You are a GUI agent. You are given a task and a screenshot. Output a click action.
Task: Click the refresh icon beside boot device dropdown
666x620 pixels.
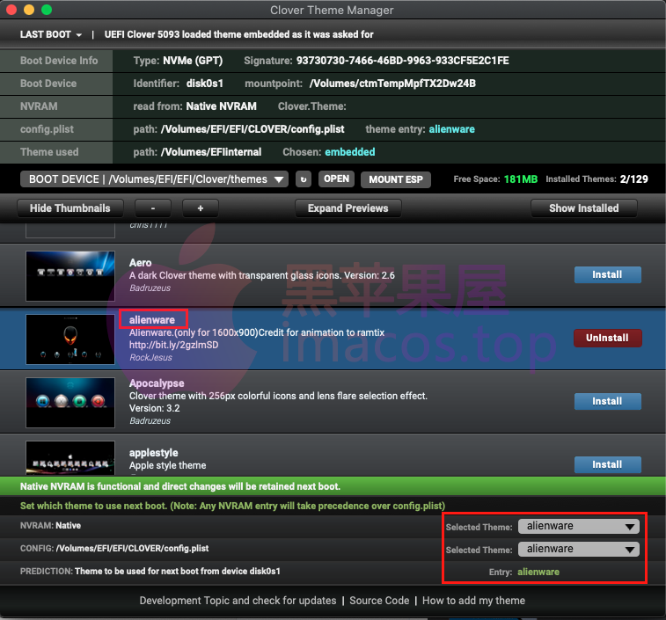pos(303,179)
